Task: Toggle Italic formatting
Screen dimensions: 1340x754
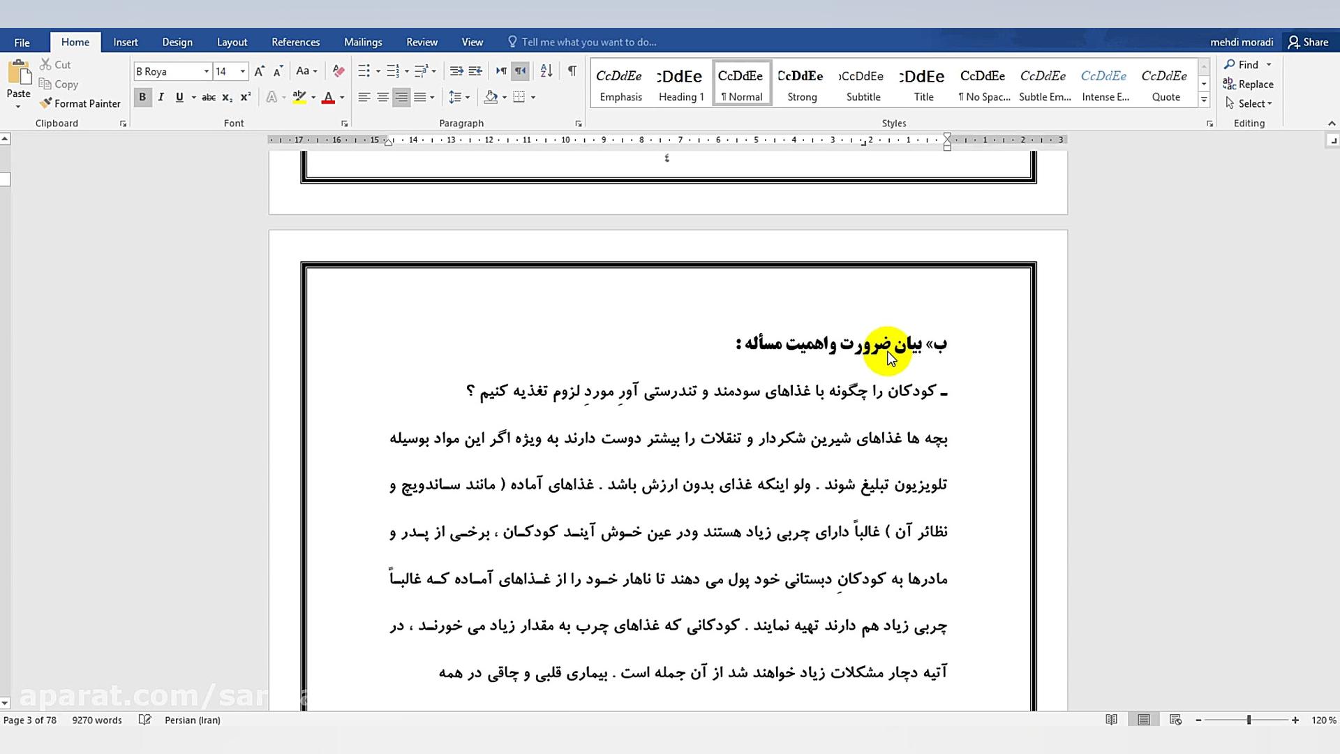Action: point(161,97)
